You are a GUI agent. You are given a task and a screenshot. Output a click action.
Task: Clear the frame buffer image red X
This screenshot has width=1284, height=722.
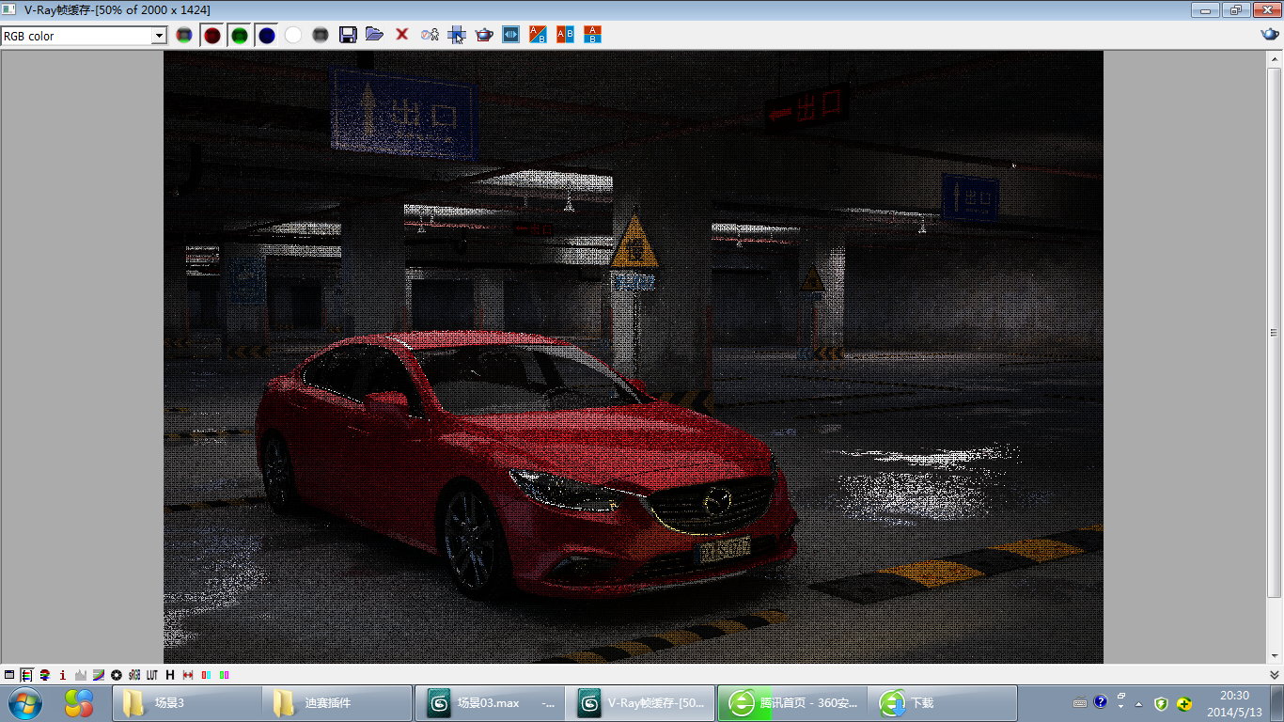click(x=401, y=35)
